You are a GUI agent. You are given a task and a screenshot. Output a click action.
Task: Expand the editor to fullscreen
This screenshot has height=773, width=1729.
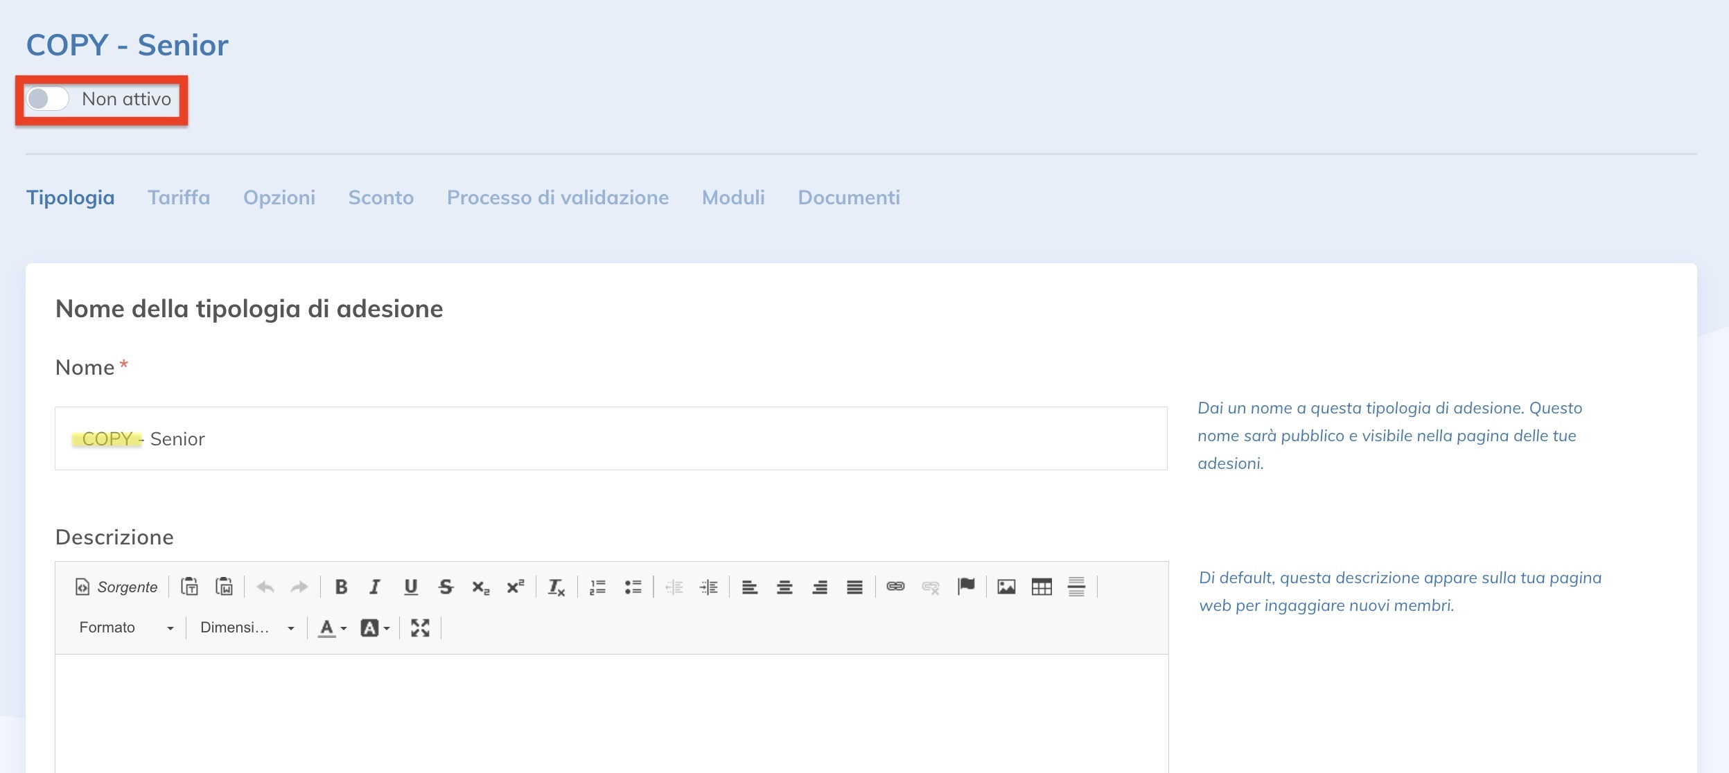tap(420, 628)
